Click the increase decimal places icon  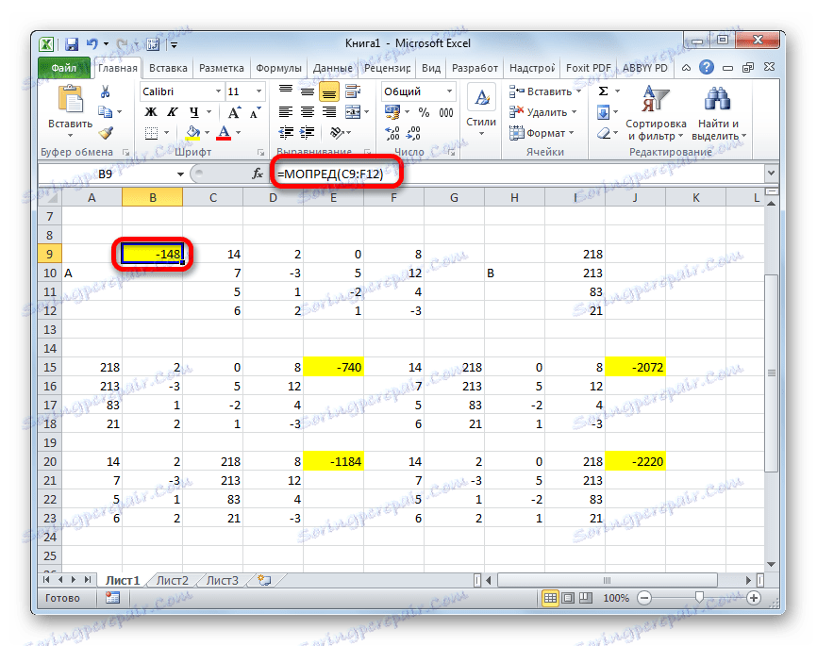coord(392,133)
